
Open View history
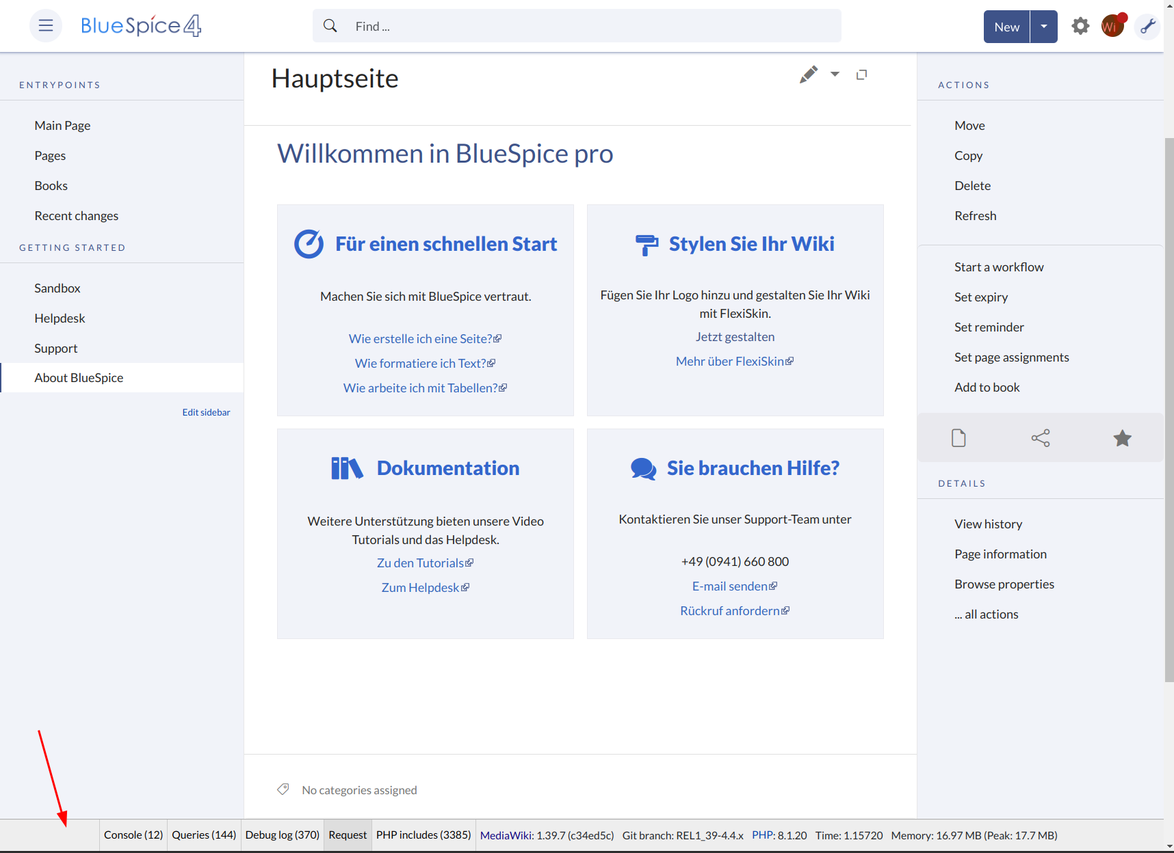pos(988,524)
